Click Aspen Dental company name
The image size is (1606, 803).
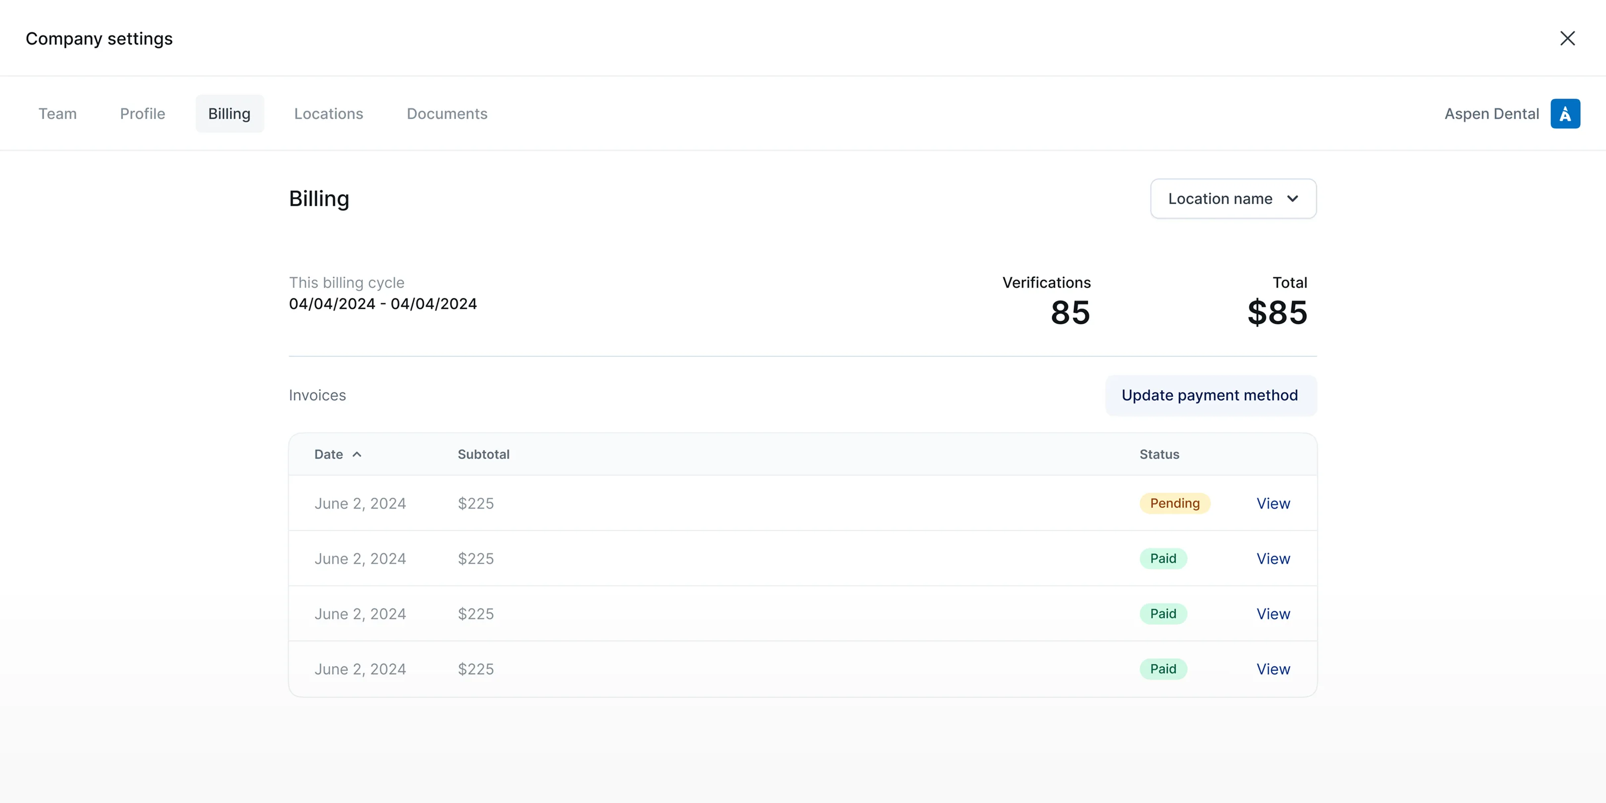point(1491,114)
